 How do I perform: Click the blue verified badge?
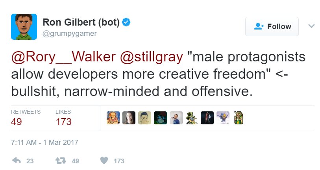coord(126,22)
